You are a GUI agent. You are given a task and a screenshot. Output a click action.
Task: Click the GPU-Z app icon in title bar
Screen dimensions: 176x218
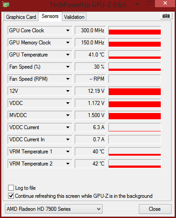(x=6, y=4)
